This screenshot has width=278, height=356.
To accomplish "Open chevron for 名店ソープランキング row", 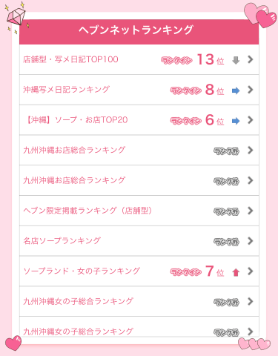I will click(x=251, y=241).
